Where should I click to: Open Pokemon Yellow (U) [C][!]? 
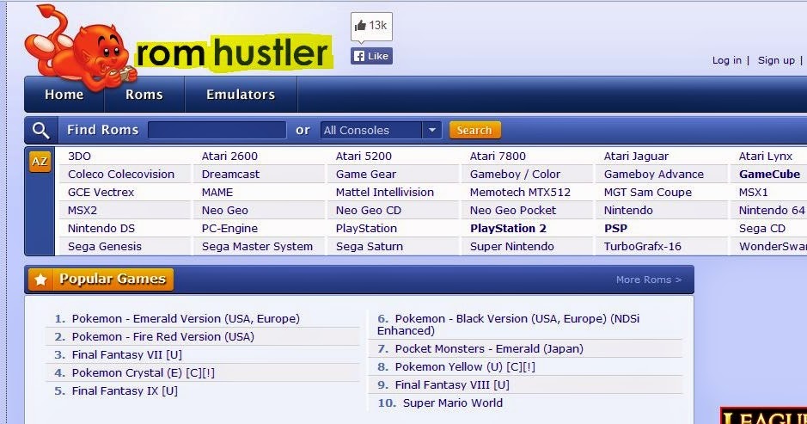tap(465, 367)
